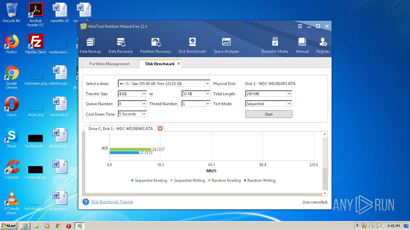This screenshot has width=410, height=230.
Task: Open Space Analyzer tool
Action: 226,45
